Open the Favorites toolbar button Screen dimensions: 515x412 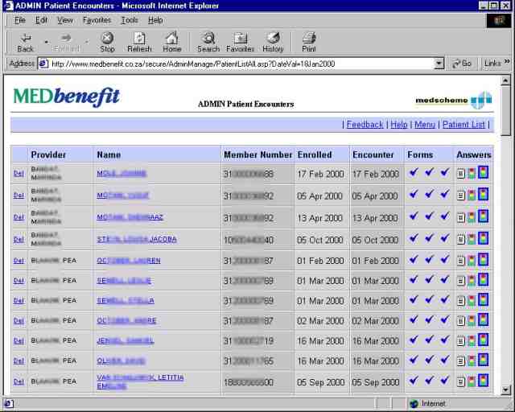click(240, 42)
